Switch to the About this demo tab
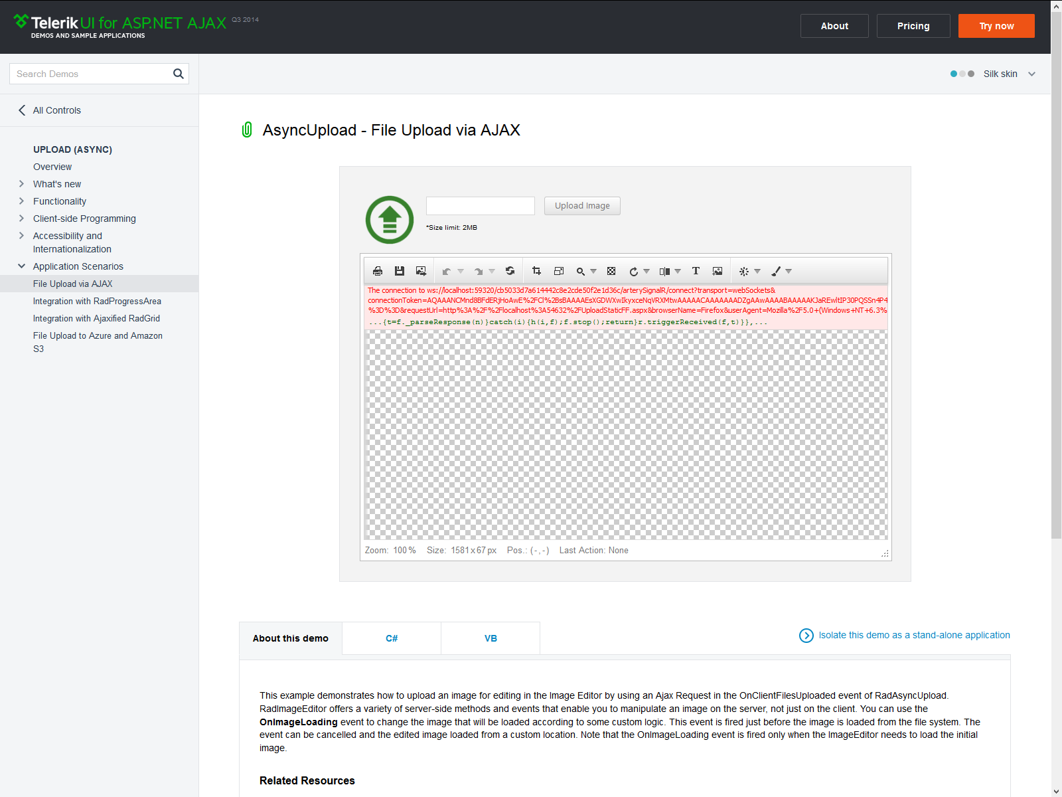This screenshot has width=1062, height=797. [291, 638]
